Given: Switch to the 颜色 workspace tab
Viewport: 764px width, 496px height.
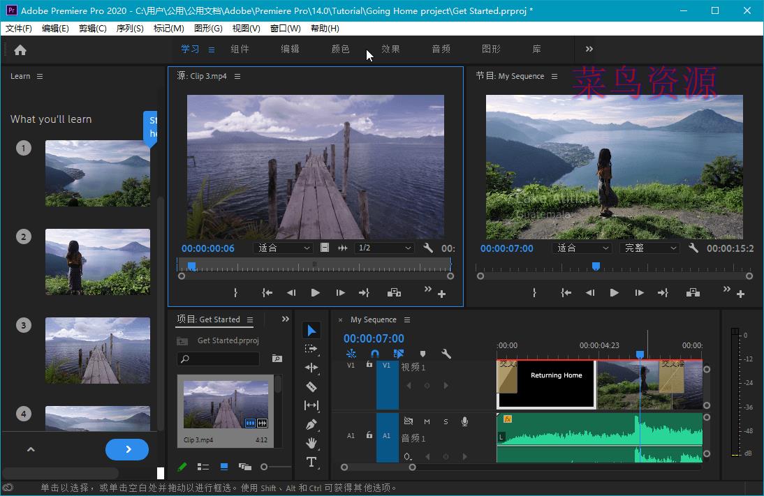Looking at the screenshot, I should coord(340,49).
